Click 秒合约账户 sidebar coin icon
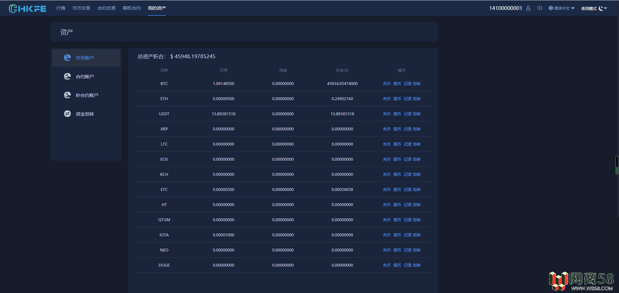The width and height of the screenshot is (619, 293). click(67, 95)
